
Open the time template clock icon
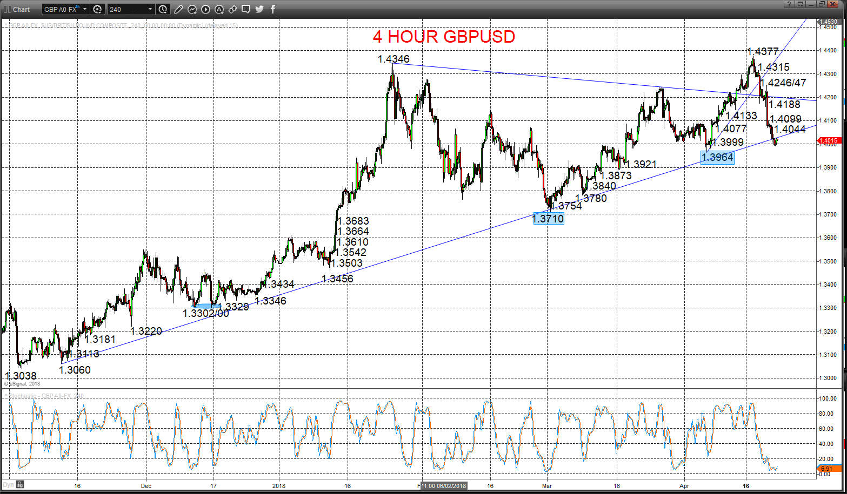(163, 9)
